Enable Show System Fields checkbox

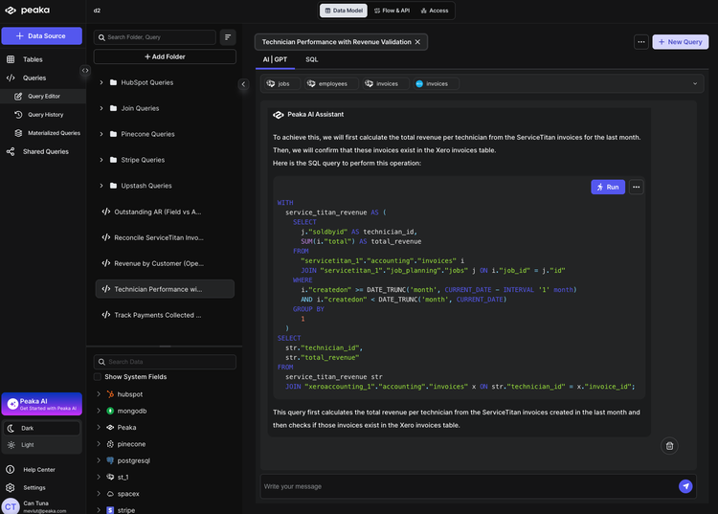[98, 377]
